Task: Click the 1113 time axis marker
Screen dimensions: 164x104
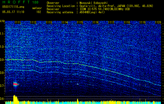Action: point(49,22)
